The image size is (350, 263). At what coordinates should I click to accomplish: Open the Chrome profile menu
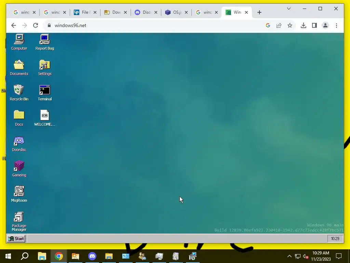325,25
